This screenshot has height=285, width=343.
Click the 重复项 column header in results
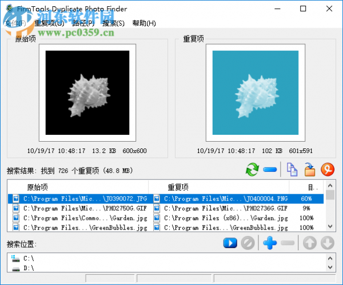(219, 187)
